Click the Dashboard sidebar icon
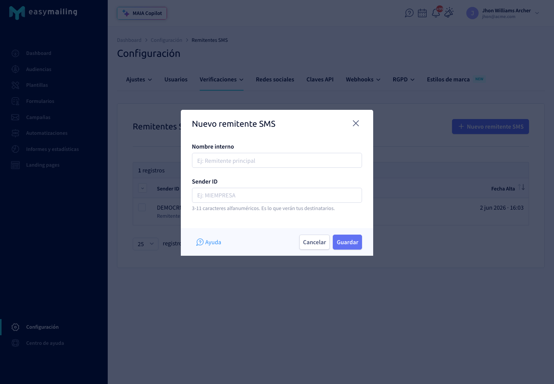 click(x=15, y=53)
